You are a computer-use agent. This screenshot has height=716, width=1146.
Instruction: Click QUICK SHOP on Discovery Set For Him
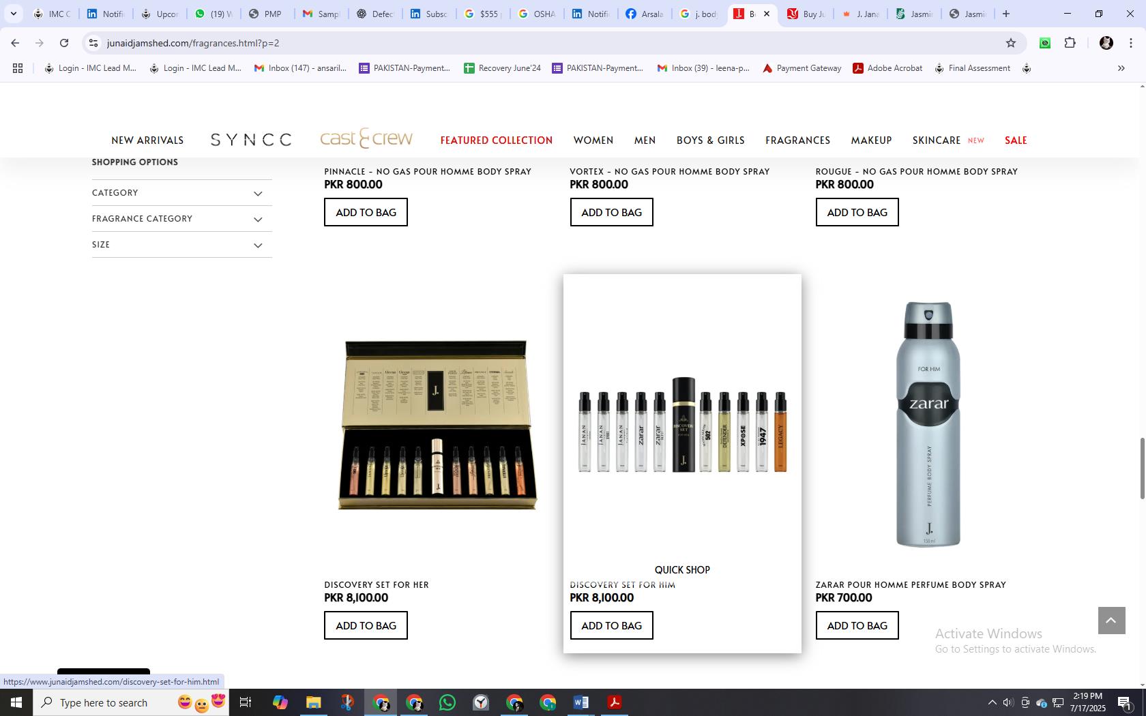682,570
